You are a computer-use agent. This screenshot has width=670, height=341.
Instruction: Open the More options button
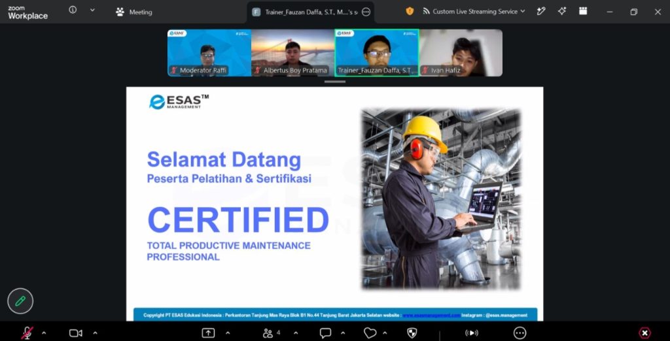520,333
